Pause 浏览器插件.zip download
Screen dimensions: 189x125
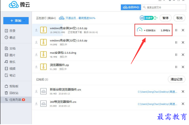(x=176, y=67)
